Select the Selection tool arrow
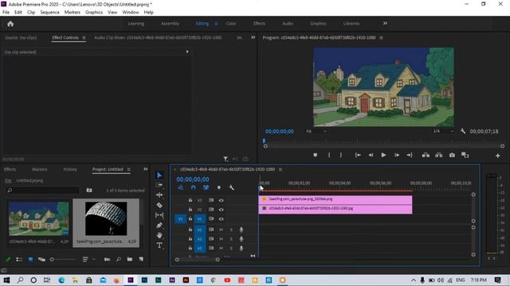Image resolution: width=510 pixels, height=286 pixels. coord(159,175)
